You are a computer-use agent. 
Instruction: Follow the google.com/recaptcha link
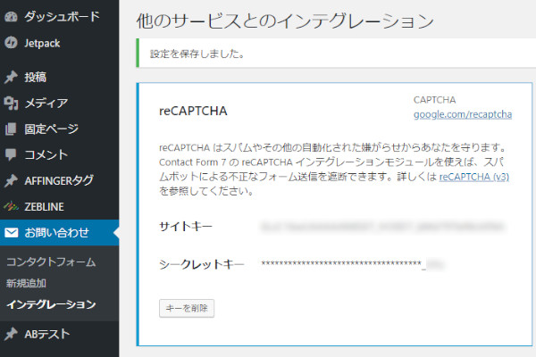pos(463,114)
